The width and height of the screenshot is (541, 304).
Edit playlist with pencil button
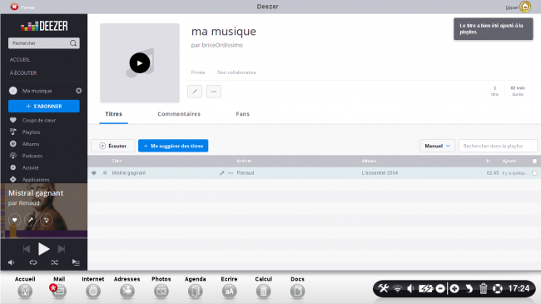(x=195, y=92)
